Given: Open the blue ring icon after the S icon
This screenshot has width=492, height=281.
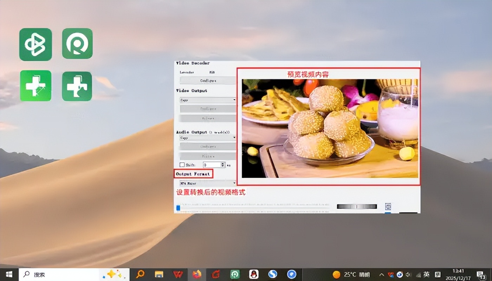Looking at the screenshot, I should tap(291, 274).
